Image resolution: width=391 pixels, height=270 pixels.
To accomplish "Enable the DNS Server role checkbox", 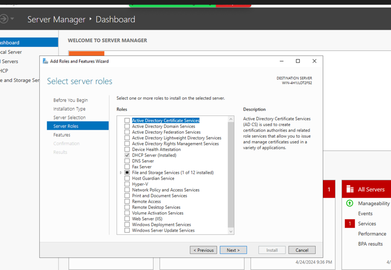I will [x=126, y=161].
